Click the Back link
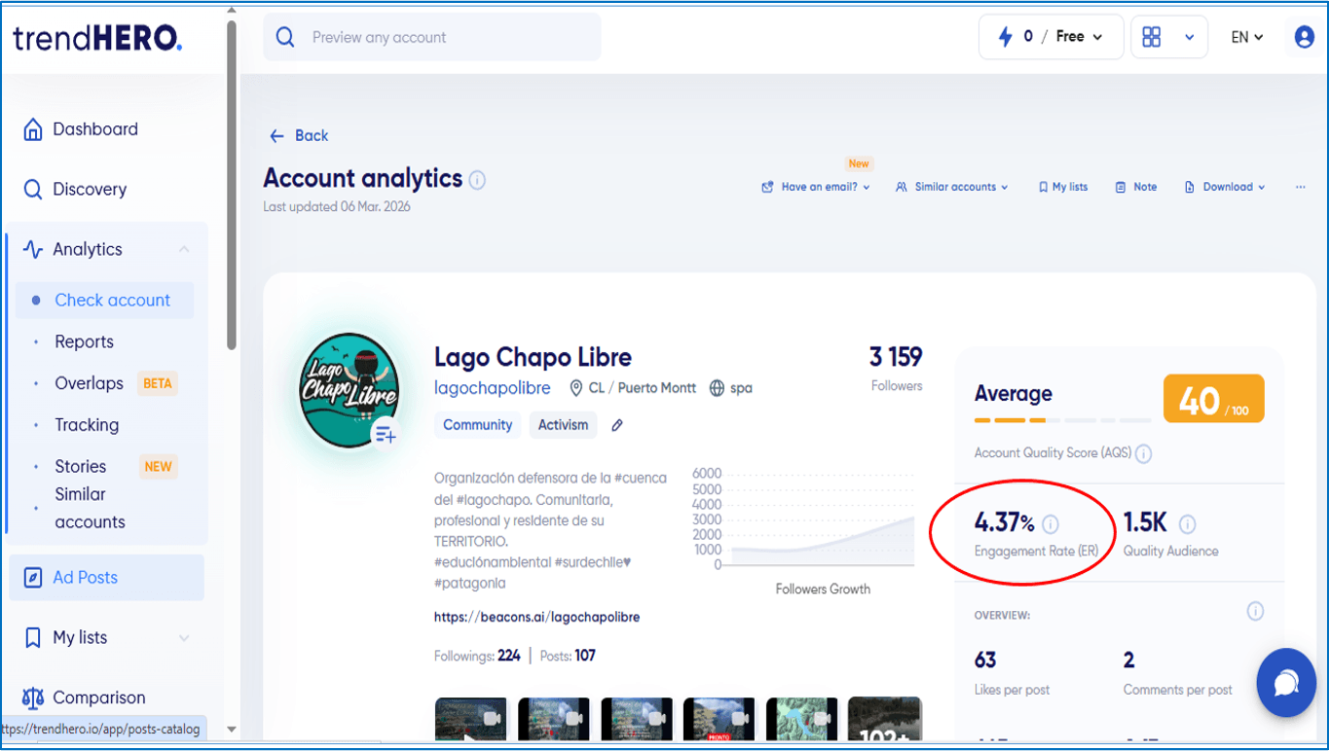 pos(300,136)
